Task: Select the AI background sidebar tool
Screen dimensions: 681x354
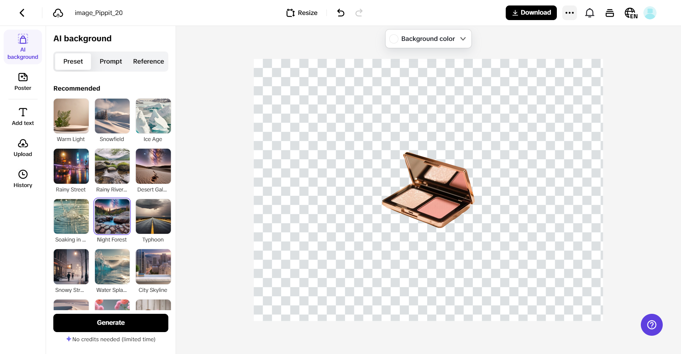Action: pos(23,47)
